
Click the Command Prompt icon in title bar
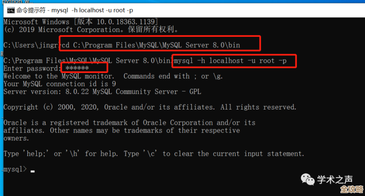point(11,11)
